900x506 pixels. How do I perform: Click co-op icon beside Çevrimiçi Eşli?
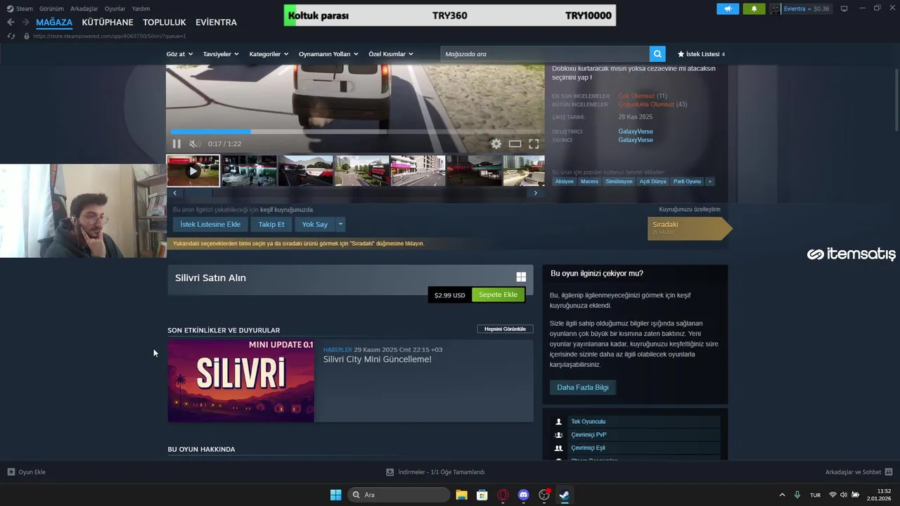pyautogui.click(x=559, y=448)
